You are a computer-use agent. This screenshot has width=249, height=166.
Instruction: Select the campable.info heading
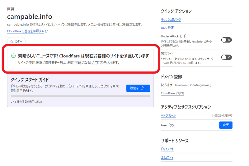click(30, 16)
